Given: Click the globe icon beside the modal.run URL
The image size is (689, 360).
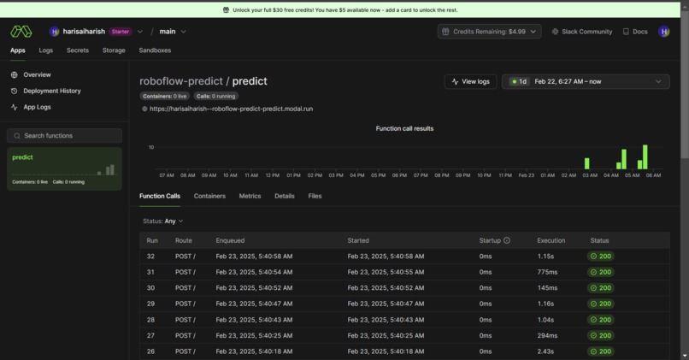Looking at the screenshot, I should (144, 109).
